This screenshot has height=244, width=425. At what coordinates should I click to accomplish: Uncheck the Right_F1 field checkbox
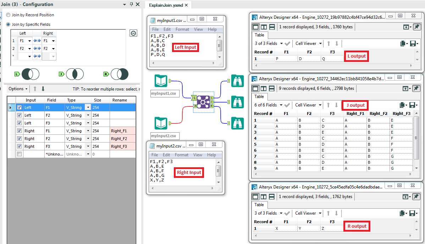pyautogui.click(x=19, y=130)
